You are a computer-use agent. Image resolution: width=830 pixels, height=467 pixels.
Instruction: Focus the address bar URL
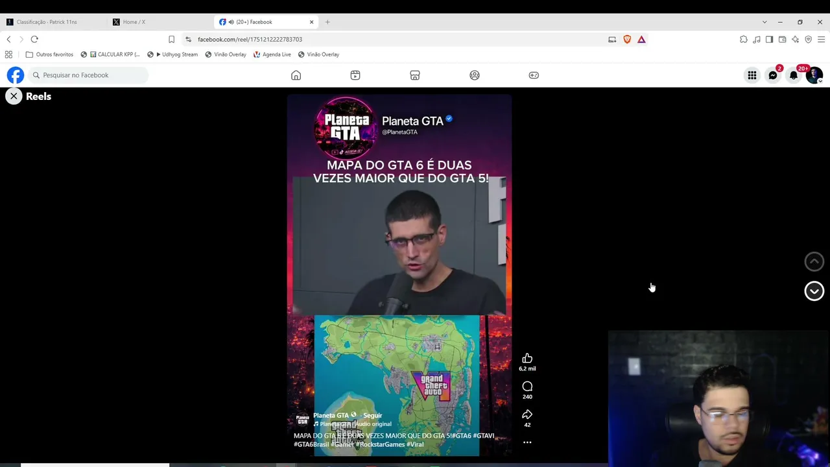pos(250,40)
